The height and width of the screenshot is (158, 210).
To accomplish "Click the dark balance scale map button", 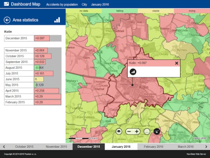I will (157, 132).
